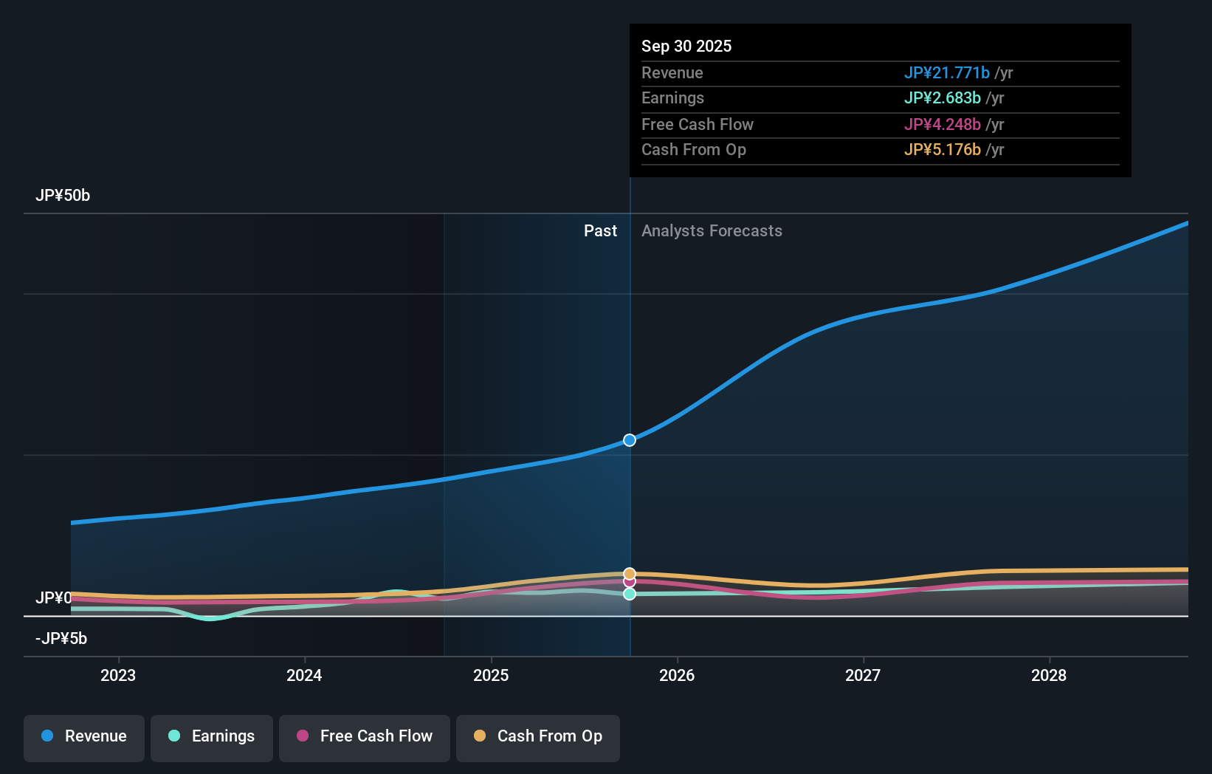Select the blue Revenue data point marker
This screenshot has width=1212, height=774.
pyautogui.click(x=630, y=440)
